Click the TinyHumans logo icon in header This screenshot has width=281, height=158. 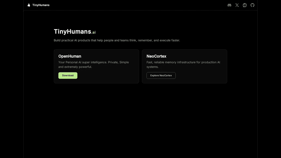point(29,5)
